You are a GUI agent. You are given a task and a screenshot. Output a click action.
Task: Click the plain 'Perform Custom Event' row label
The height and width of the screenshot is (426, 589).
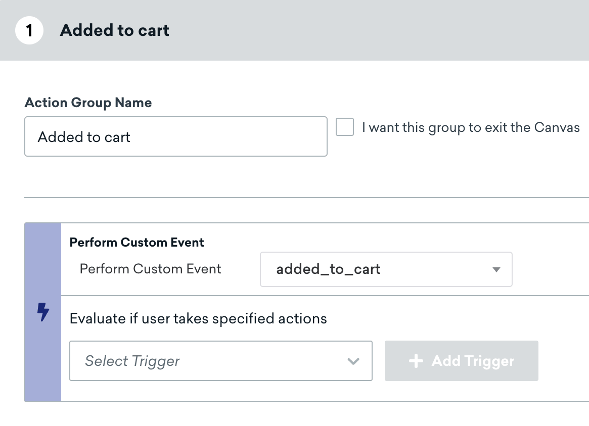point(150,269)
